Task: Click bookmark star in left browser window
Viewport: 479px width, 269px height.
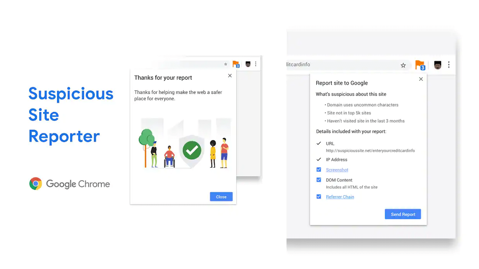Action: pos(225,64)
